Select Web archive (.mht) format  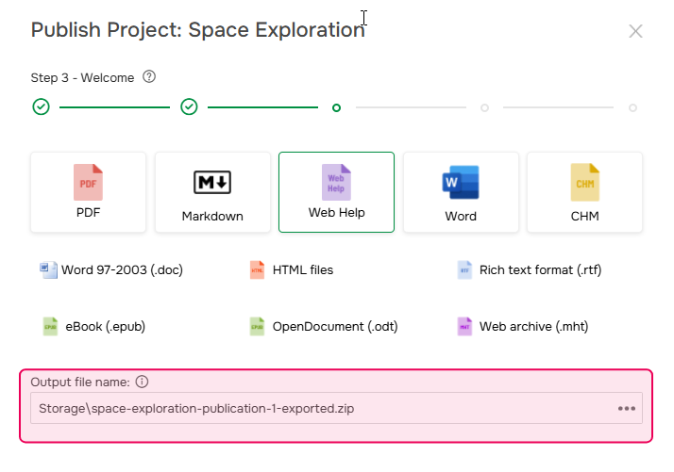tap(523, 327)
